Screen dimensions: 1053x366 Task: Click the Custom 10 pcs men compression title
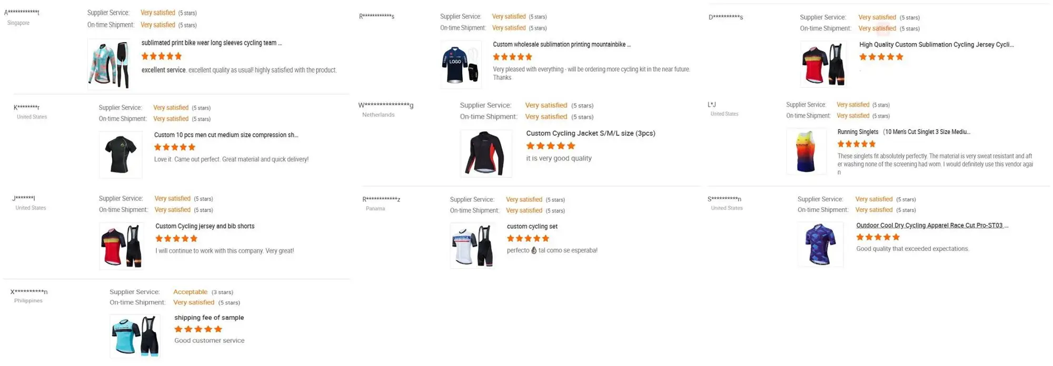[226, 135]
